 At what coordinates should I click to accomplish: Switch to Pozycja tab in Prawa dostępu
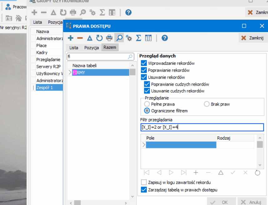(x=92, y=48)
